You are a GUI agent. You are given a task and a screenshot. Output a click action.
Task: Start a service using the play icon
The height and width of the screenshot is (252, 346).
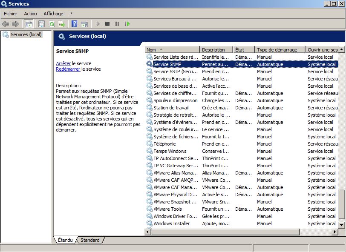(x=98, y=24)
